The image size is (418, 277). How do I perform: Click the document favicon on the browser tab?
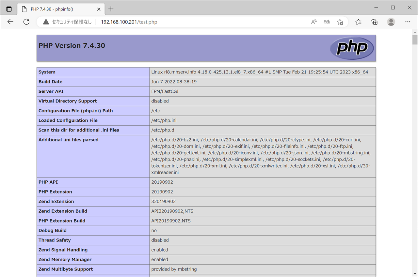[24, 9]
